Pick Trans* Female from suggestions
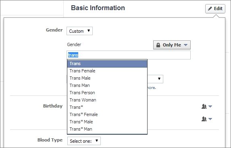The image size is (231, 148). point(107,114)
